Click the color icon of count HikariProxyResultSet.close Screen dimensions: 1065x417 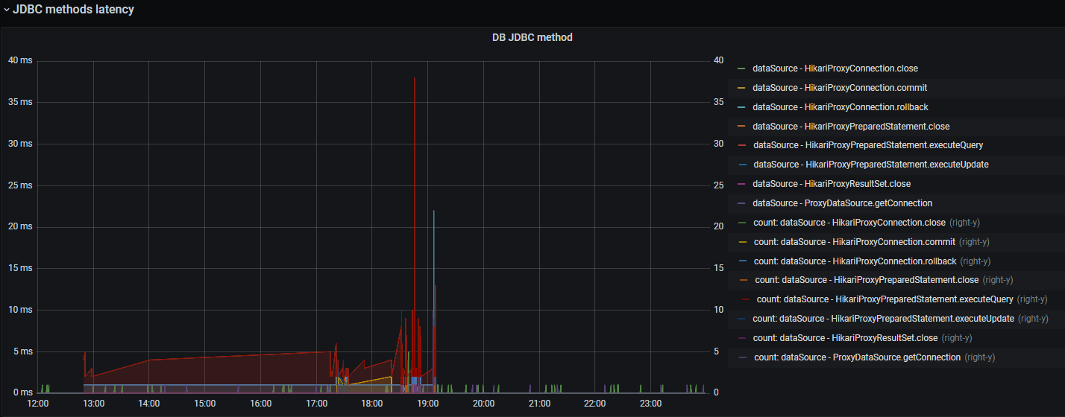click(741, 338)
